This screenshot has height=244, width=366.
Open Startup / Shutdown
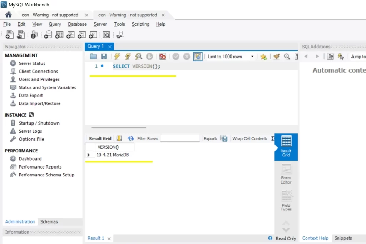39,123
